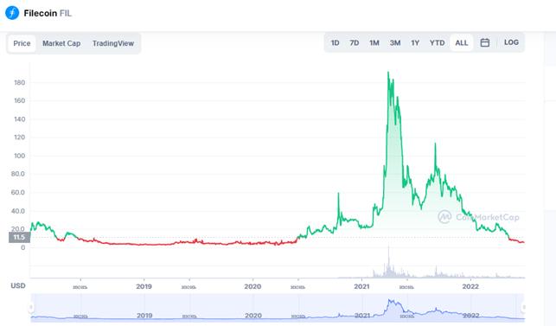
Task: Click the 2022 label on the time axis
Action: [470, 286]
